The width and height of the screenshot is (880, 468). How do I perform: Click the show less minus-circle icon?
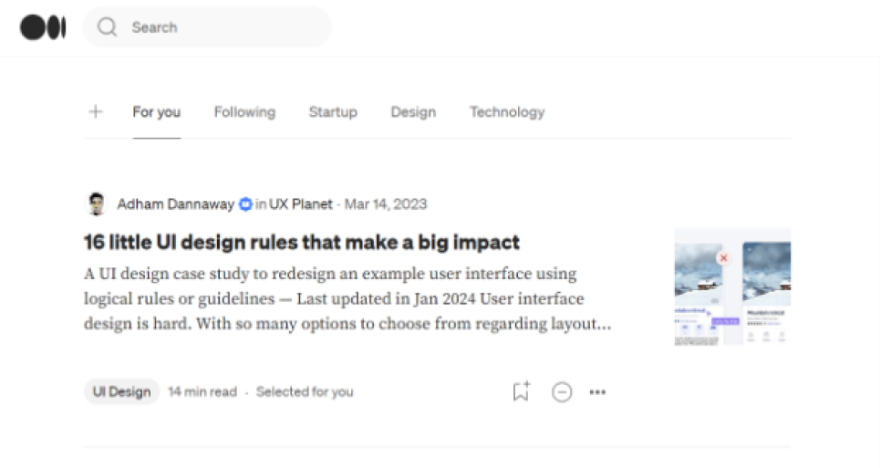(562, 392)
